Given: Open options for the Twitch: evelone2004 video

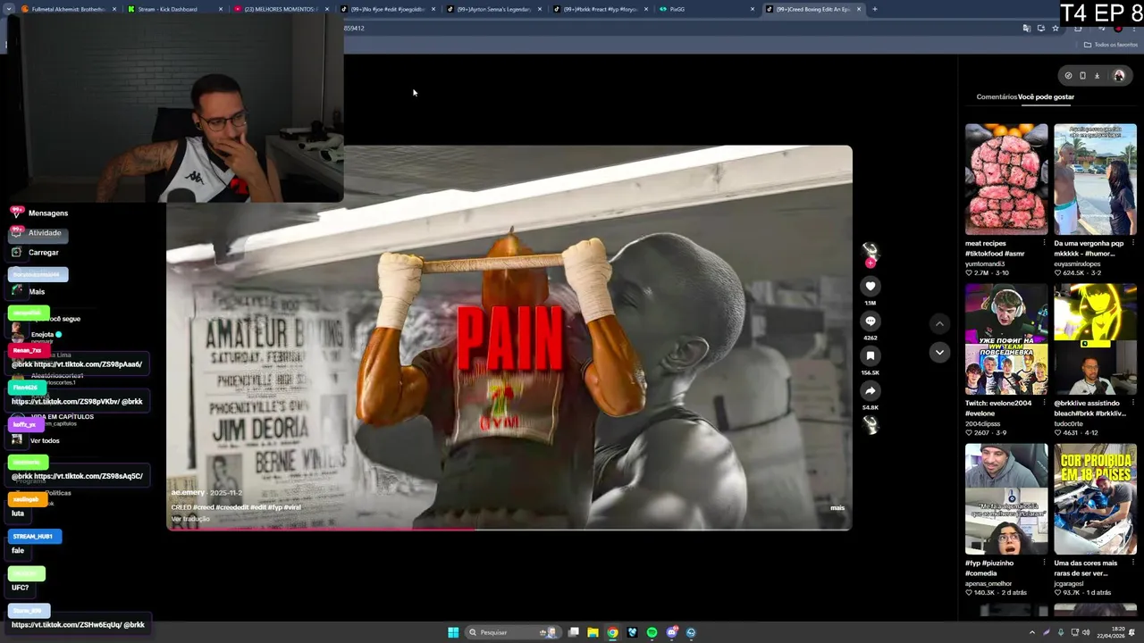Looking at the screenshot, I should pyautogui.click(x=1044, y=403).
